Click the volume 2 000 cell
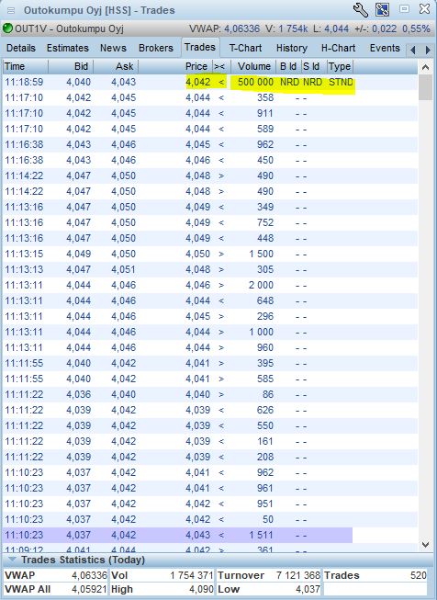 pyautogui.click(x=261, y=285)
